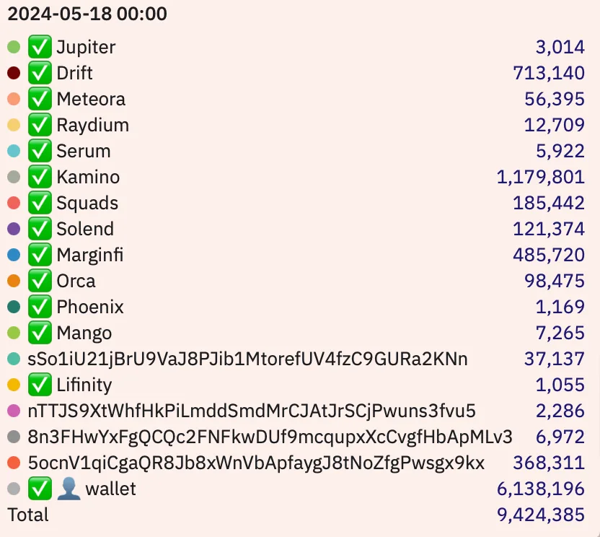
Task: Click the Kamino value 1,179,801
Action: point(541,177)
